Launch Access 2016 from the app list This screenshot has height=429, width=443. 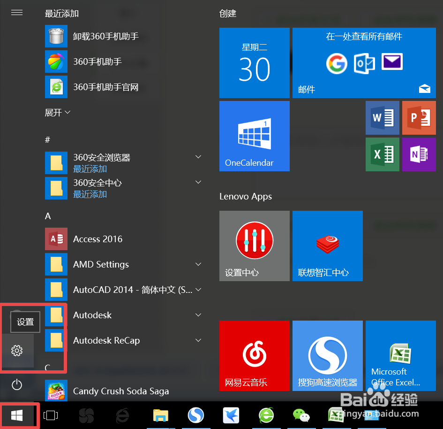coord(124,239)
